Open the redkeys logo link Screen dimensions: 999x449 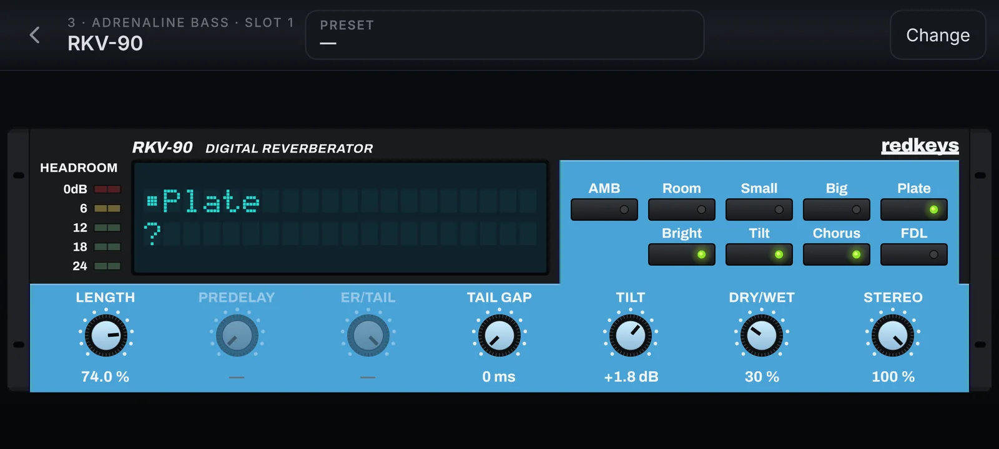coord(920,146)
